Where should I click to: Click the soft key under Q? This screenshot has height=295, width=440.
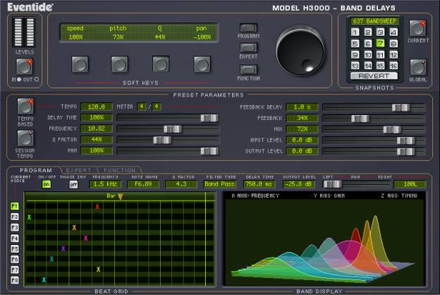pos(161,64)
